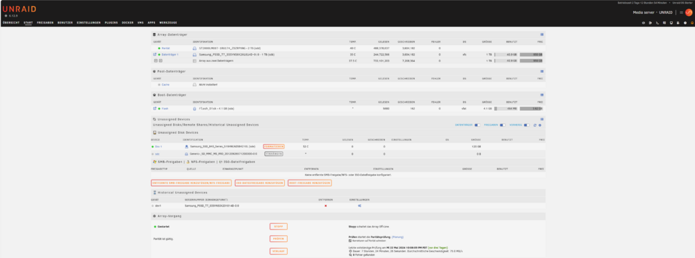Click the UNRAID logo
Viewport: 695px width, 258px height.
[19, 9]
